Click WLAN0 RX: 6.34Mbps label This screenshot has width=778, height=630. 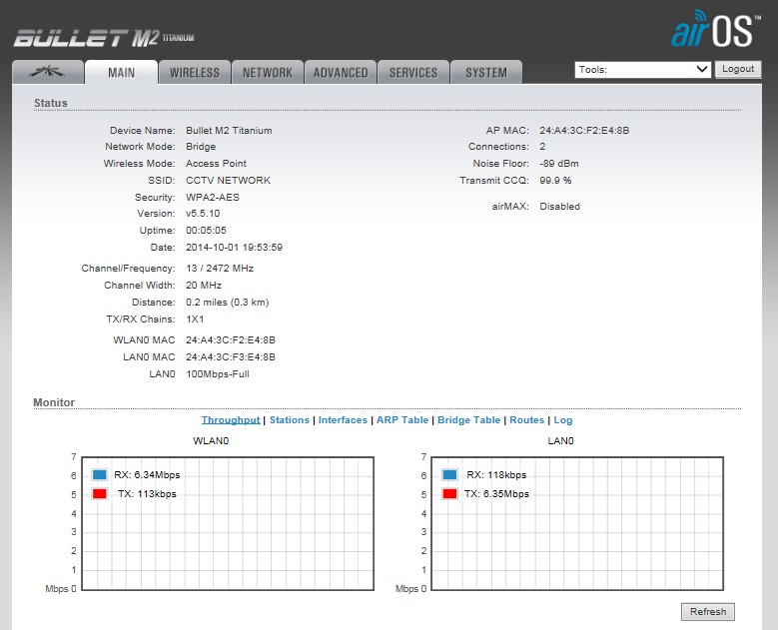tap(147, 474)
